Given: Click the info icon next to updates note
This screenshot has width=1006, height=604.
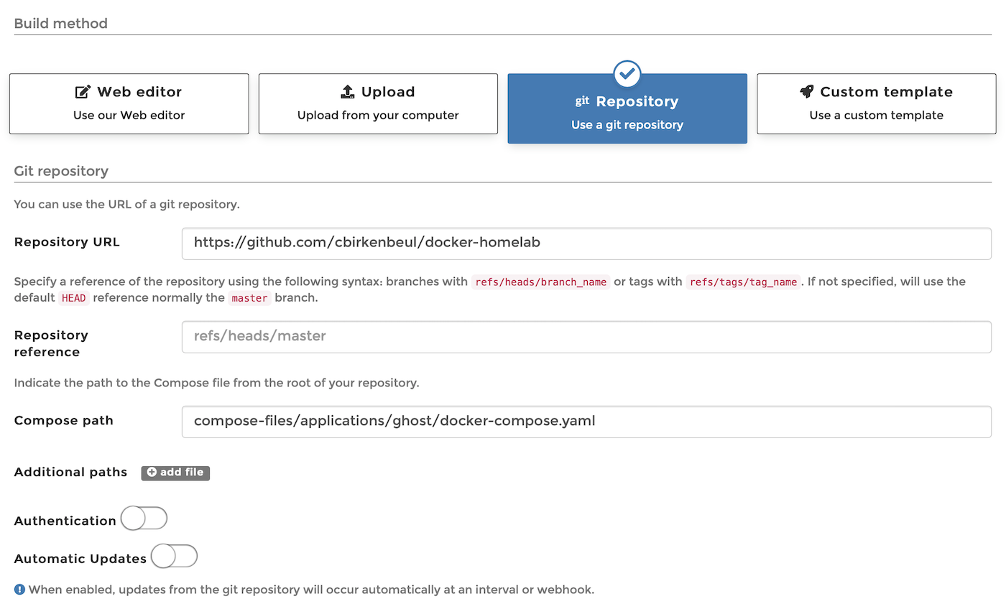Looking at the screenshot, I should pos(19,589).
